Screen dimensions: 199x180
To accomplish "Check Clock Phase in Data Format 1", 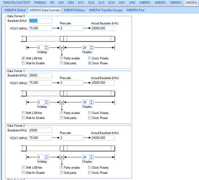I will [x=90, y=118].
